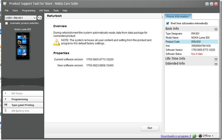
Task: Enable Automatic product selection checkbox
Action: click(x=7, y=23)
